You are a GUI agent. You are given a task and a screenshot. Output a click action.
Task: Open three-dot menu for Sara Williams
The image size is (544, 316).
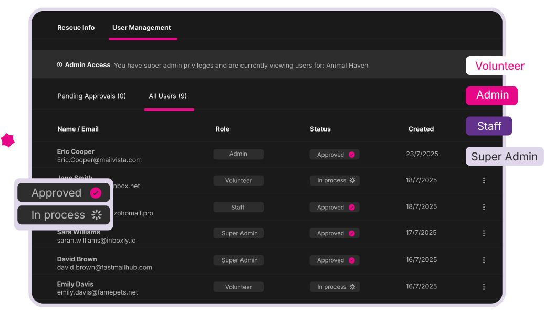click(484, 233)
